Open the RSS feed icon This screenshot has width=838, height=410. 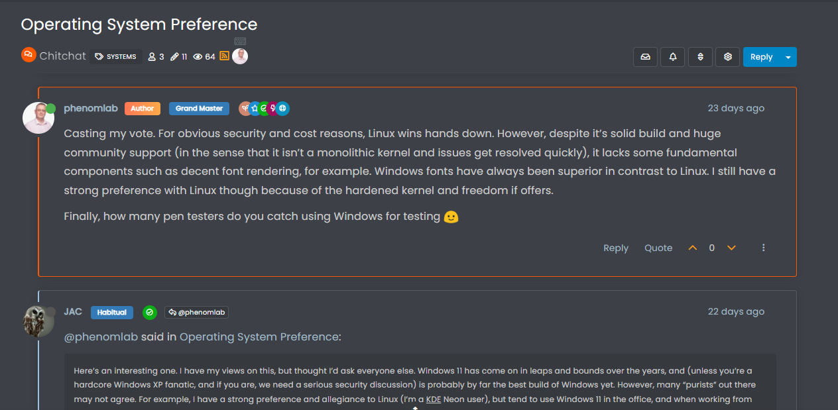click(225, 56)
